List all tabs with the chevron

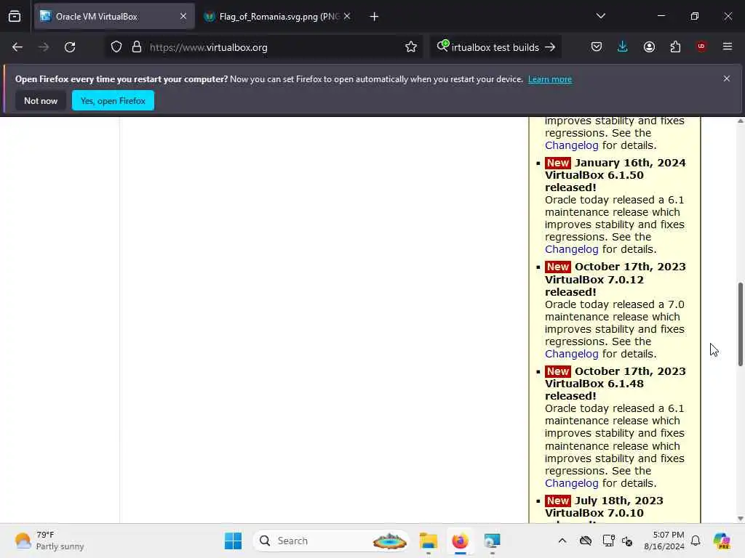pos(600,16)
